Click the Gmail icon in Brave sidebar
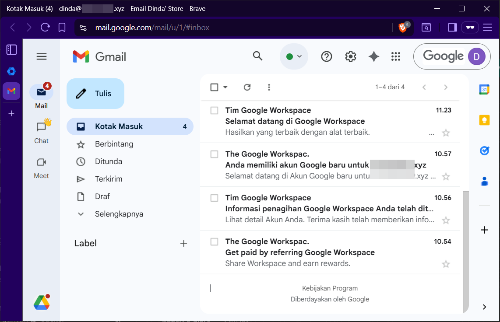This screenshot has height=322, width=500. pyautogui.click(x=11, y=91)
